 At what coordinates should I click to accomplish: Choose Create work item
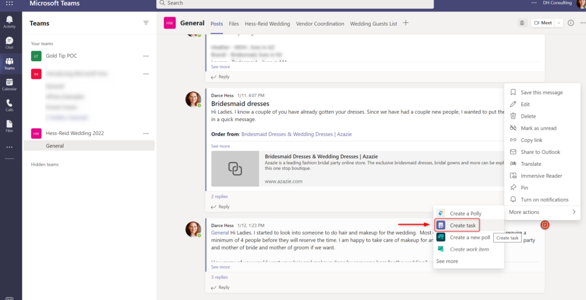point(469,249)
